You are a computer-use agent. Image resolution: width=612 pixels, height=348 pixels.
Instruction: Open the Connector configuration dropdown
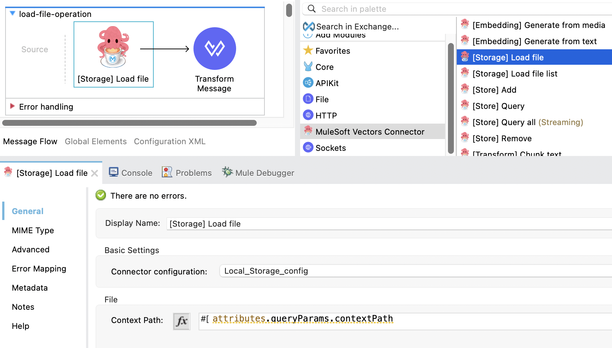(416, 271)
